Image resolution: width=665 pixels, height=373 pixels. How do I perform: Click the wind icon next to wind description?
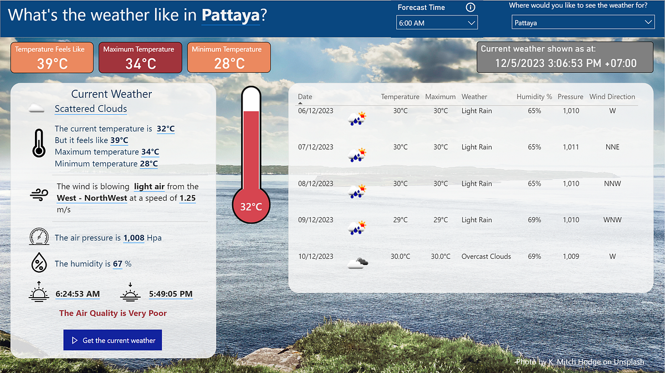pos(38,195)
